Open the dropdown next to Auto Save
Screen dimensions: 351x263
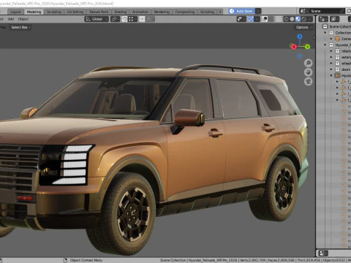tap(258, 11)
